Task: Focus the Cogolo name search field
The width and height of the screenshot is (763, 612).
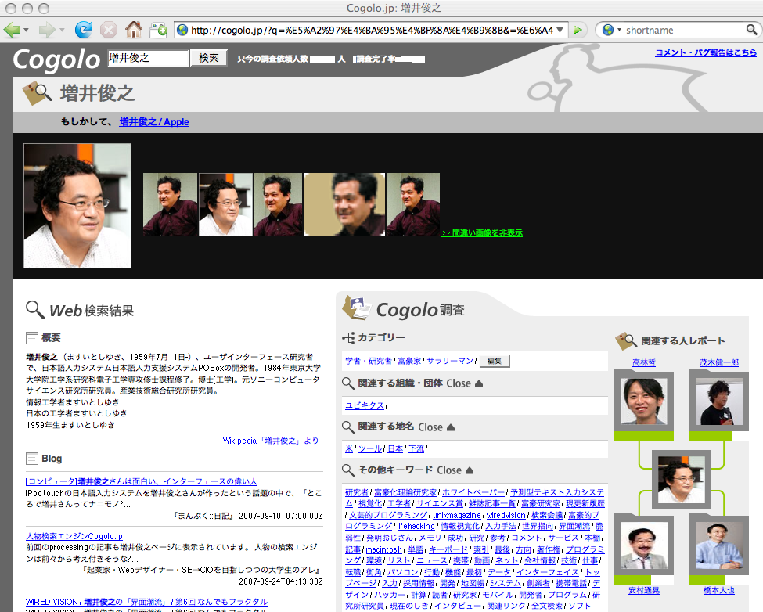Action: [148, 59]
